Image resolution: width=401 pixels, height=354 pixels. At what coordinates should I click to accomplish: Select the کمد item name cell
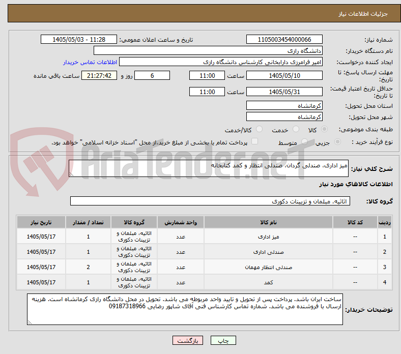point(269,282)
